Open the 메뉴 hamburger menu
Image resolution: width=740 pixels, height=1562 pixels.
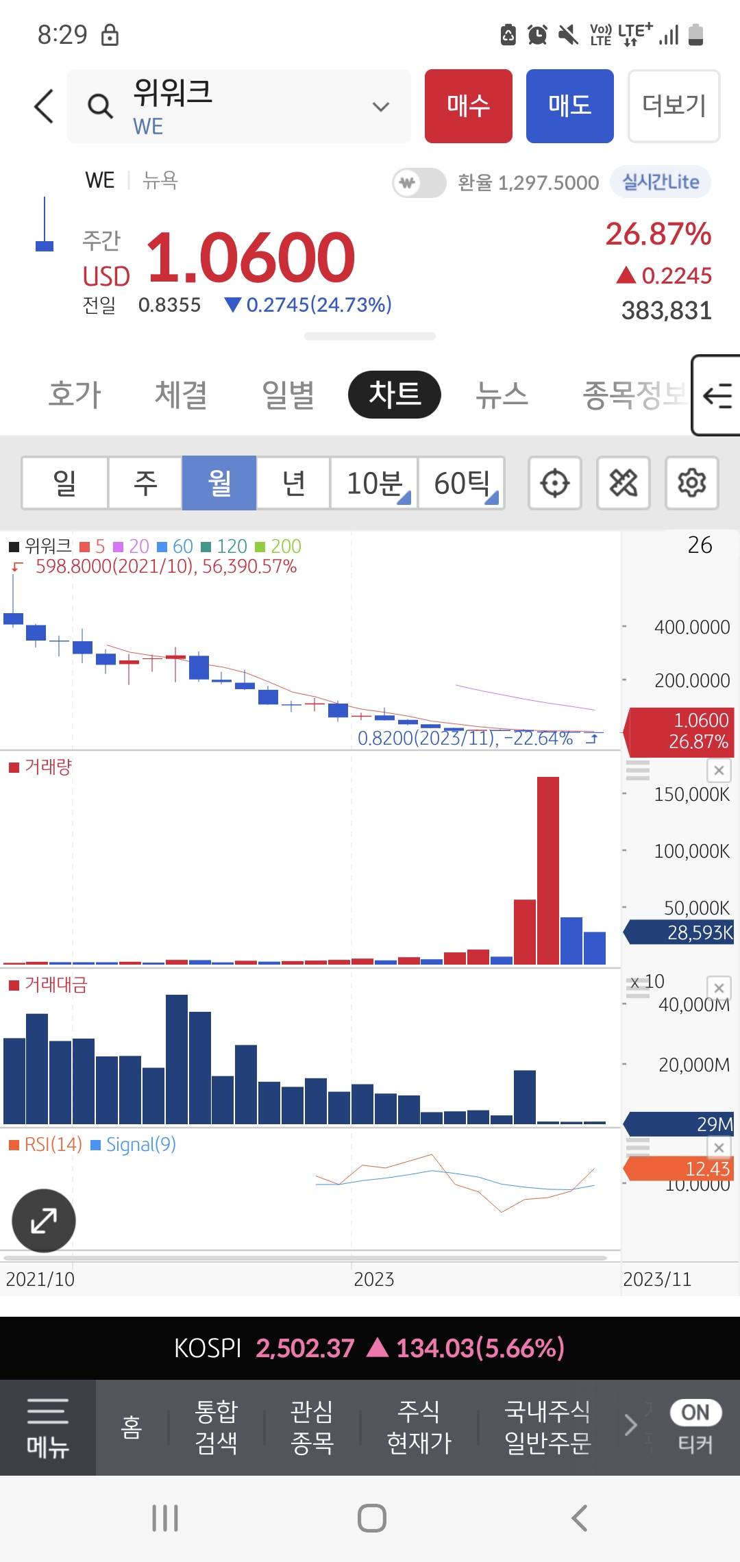pyautogui.click(x=47, y=1428)
